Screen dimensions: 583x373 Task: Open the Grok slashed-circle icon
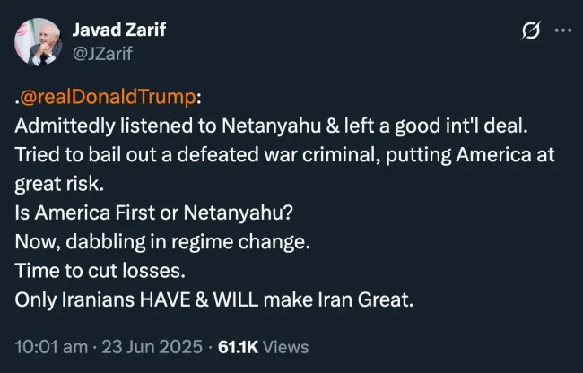click(531, 32)
